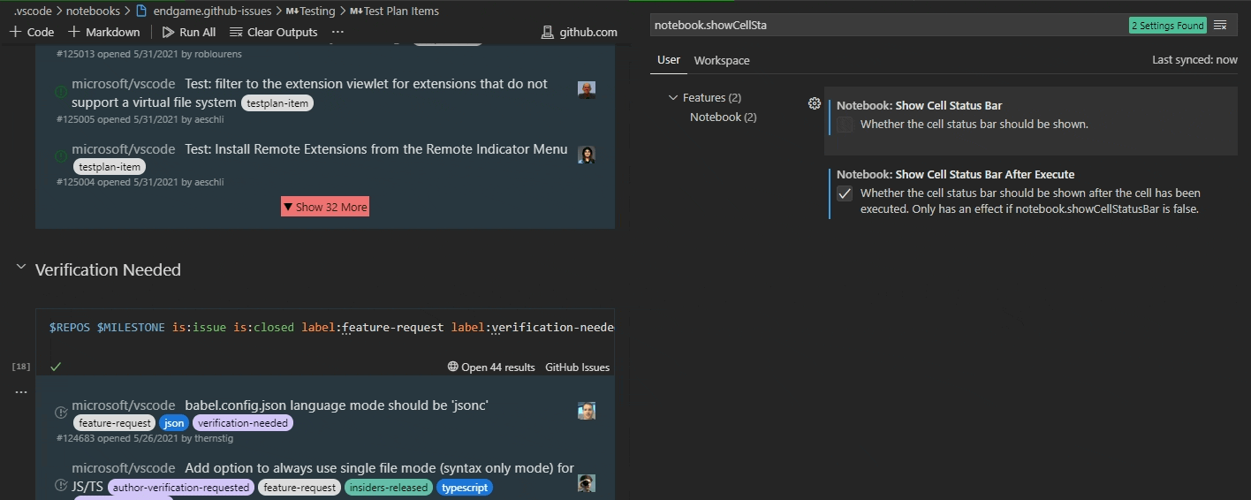Select the github.com kernel picker
The height and width of the screenshot is (500, 1251).
point(580,32)
